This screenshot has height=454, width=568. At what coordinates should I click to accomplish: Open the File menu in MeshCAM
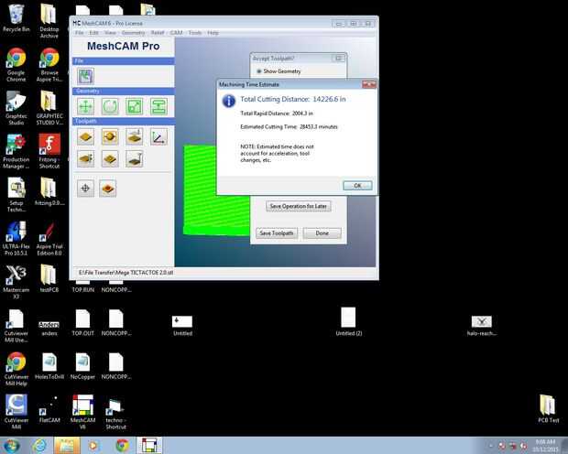[80, 33]
